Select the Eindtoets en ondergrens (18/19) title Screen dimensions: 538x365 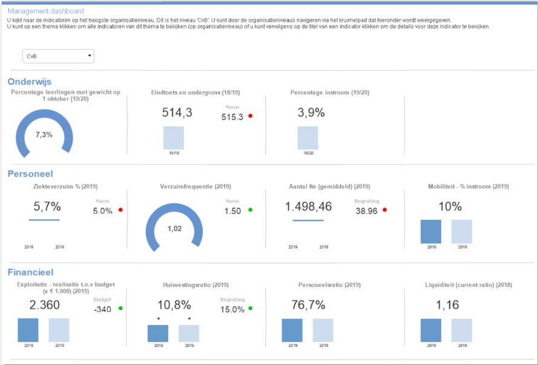pyautogui.click(x=195, y=93)
